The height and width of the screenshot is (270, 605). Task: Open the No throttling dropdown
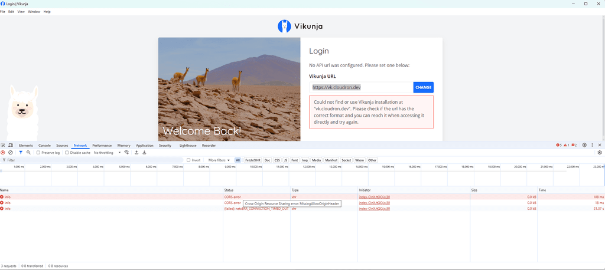point(107,153)
